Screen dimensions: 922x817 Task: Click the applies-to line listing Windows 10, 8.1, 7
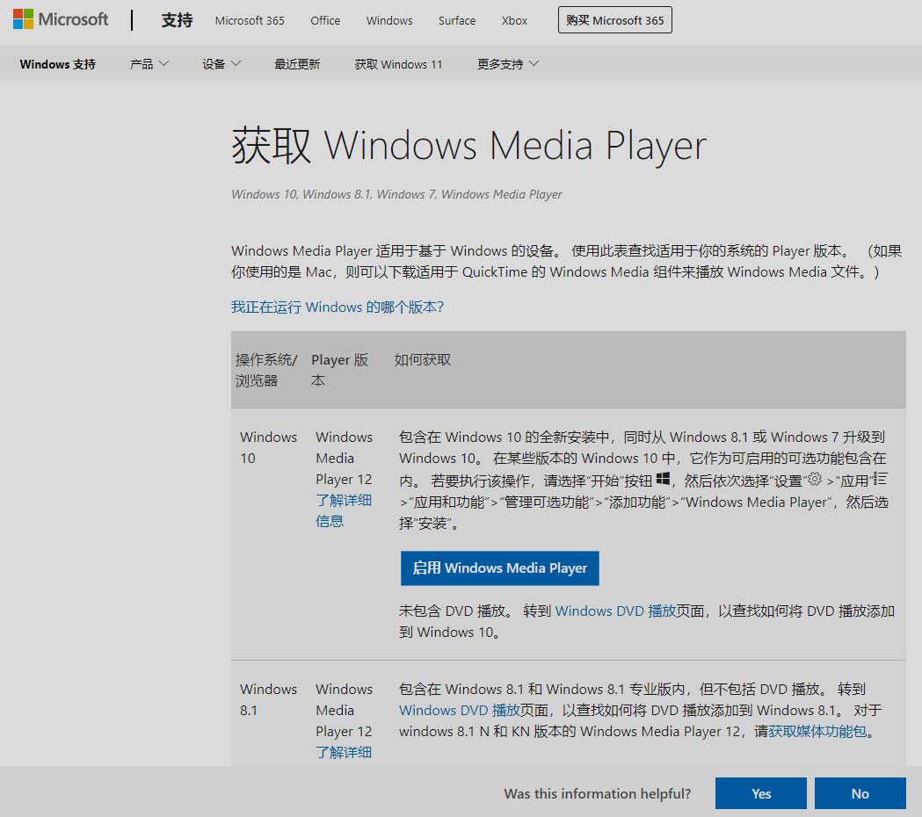(396, 194)
